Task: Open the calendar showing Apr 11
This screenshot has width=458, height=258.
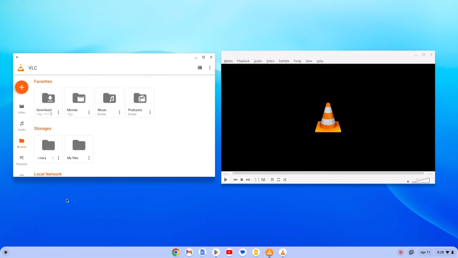Action: (425, 252)
